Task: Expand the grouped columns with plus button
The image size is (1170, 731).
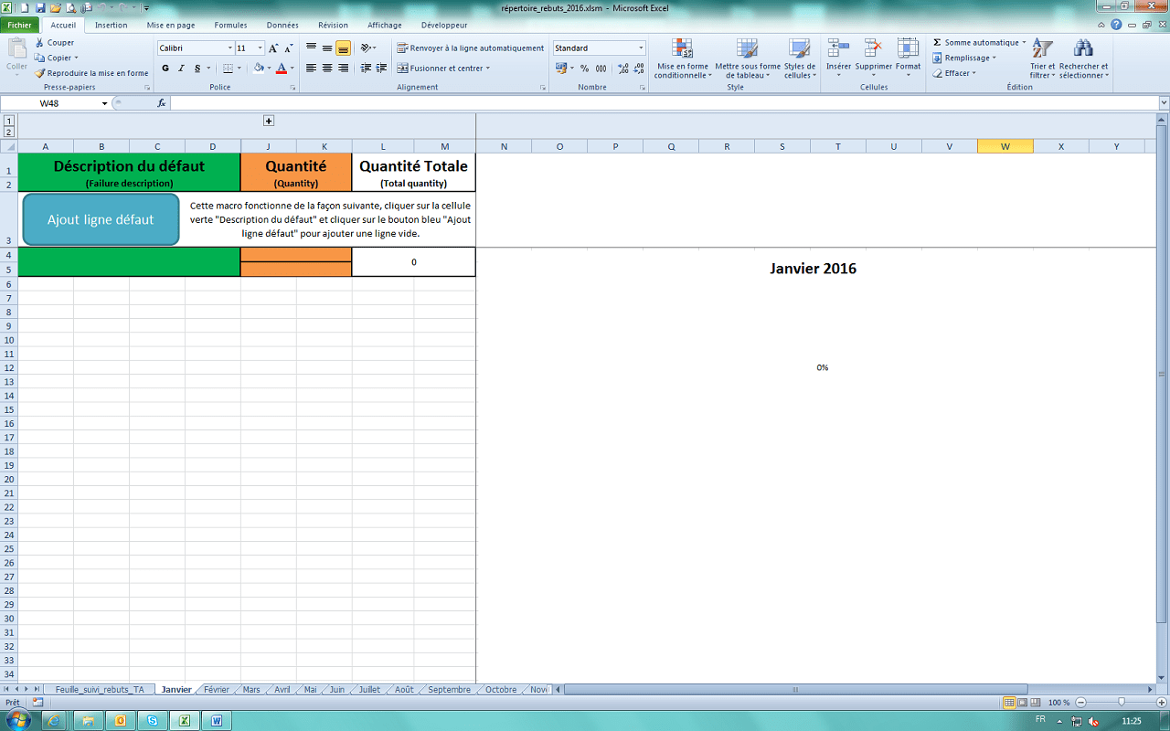Action: [269, 121]
